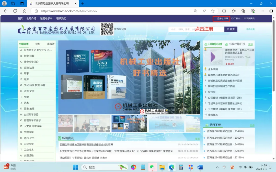Image resolution: width=276 pixels, height=172 pixels.
Task: Open news 百图公司福建地区图书馆资源建设座谈会成功召开
Action: pos(86,144)
